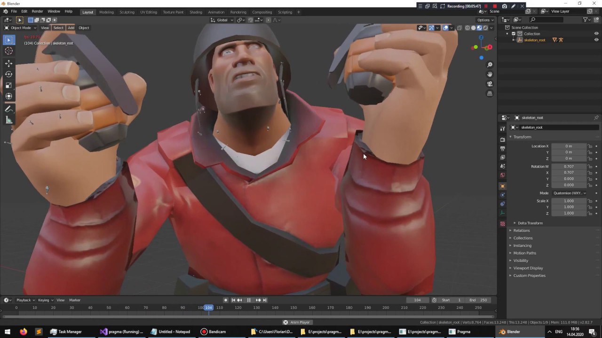
Task: Collapse the Transform panel
Action: click(x=522, y=137)
